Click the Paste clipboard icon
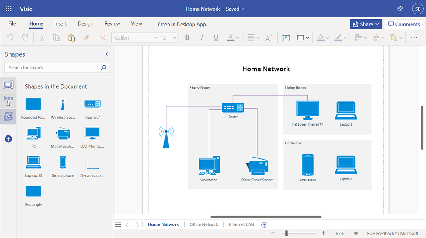 [72, 38]
